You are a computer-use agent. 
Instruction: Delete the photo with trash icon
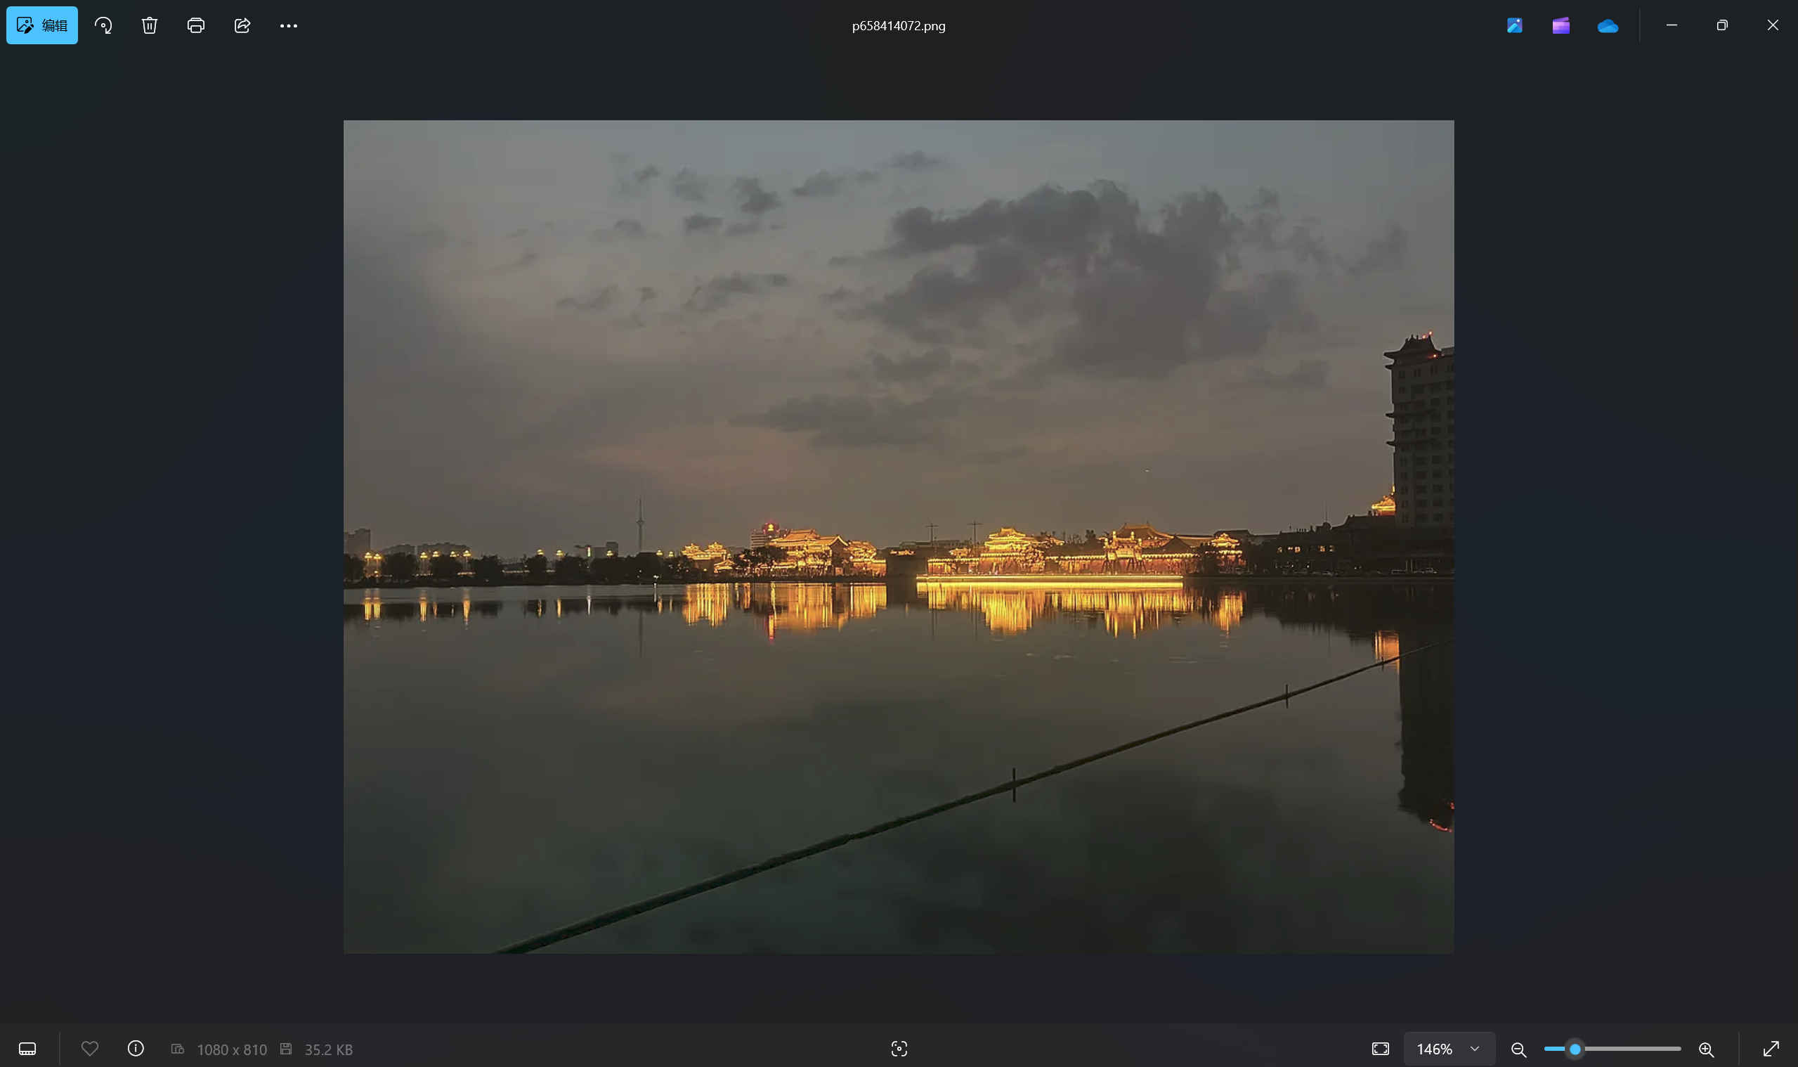pyautogui.click(x=150, y=26)
